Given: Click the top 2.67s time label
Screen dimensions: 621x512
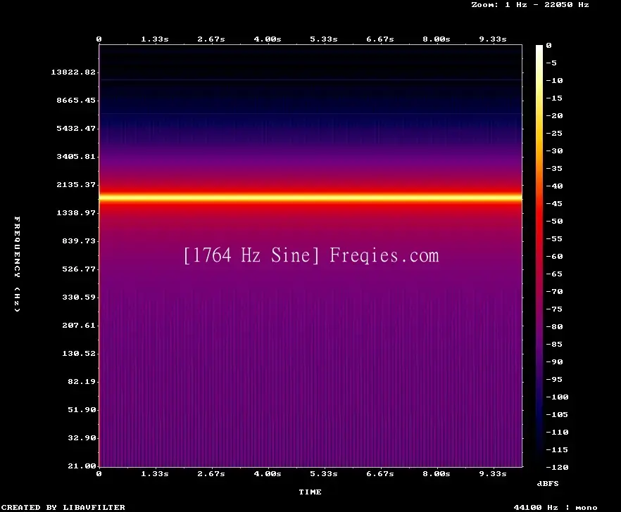Looking at the screenshot, I should (211, 39).
